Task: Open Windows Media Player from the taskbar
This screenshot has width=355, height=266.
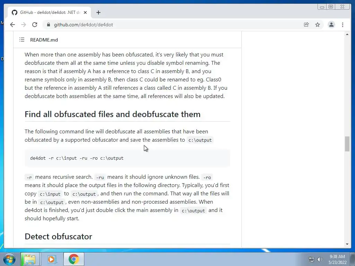Action: pyautogui.click(x=51, y=259)
